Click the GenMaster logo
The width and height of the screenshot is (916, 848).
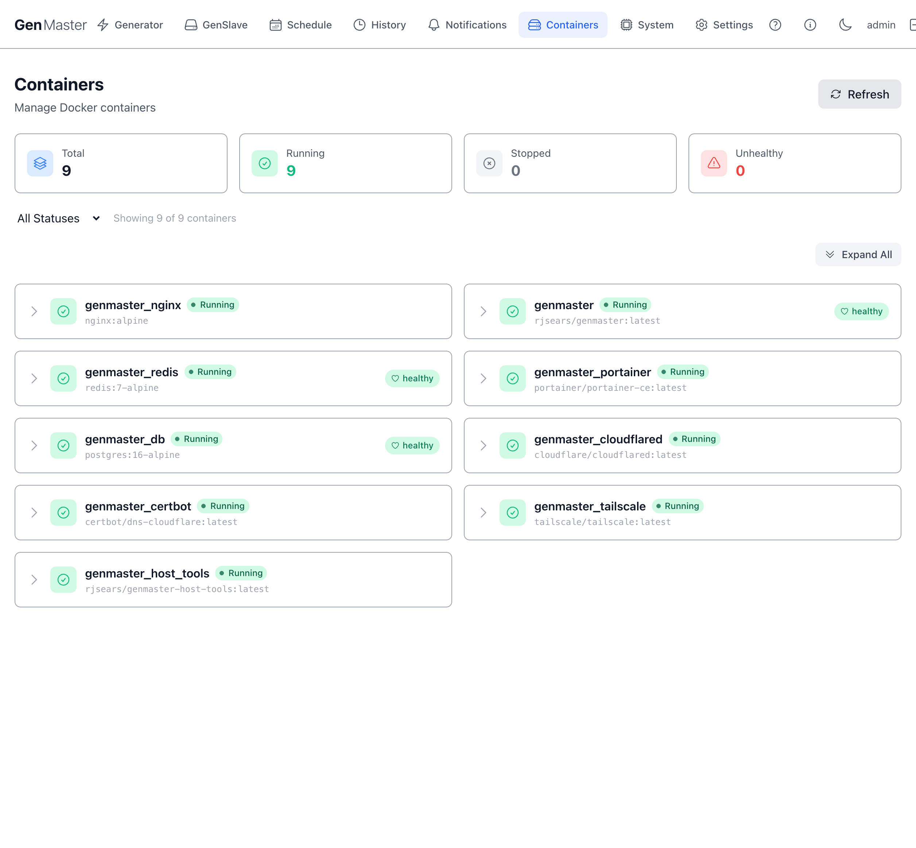click(50, 25)
